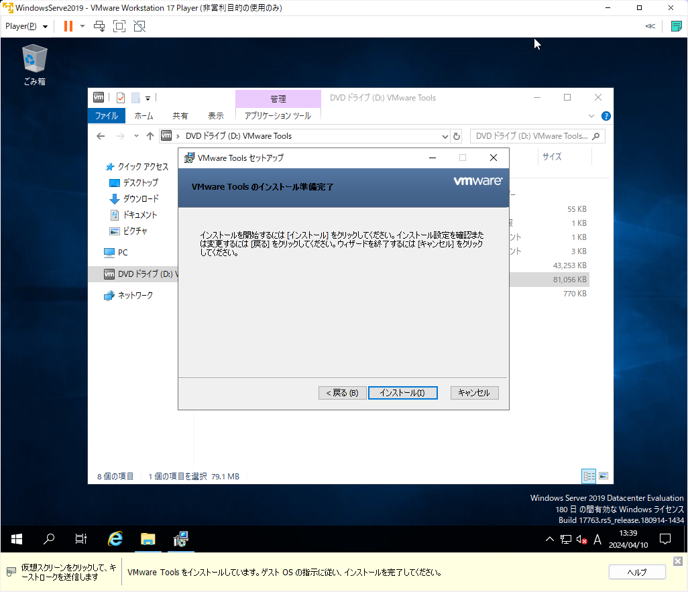Open the Player(P) menu
Screen dimensions: 688x592
(26, 26)
